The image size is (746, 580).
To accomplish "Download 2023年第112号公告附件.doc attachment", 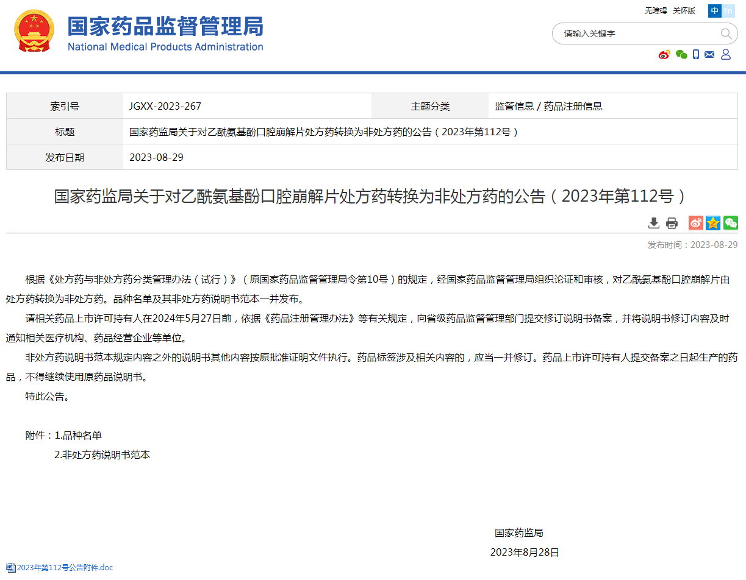I will [65, 567].
